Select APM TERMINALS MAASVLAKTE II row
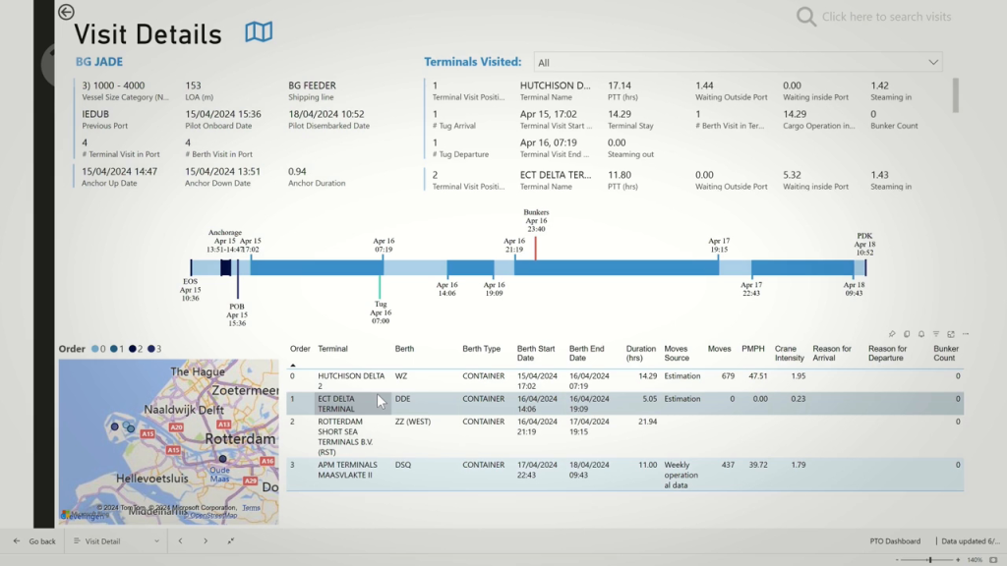Viewport: 1007px width, 566px height. (624, 475)
